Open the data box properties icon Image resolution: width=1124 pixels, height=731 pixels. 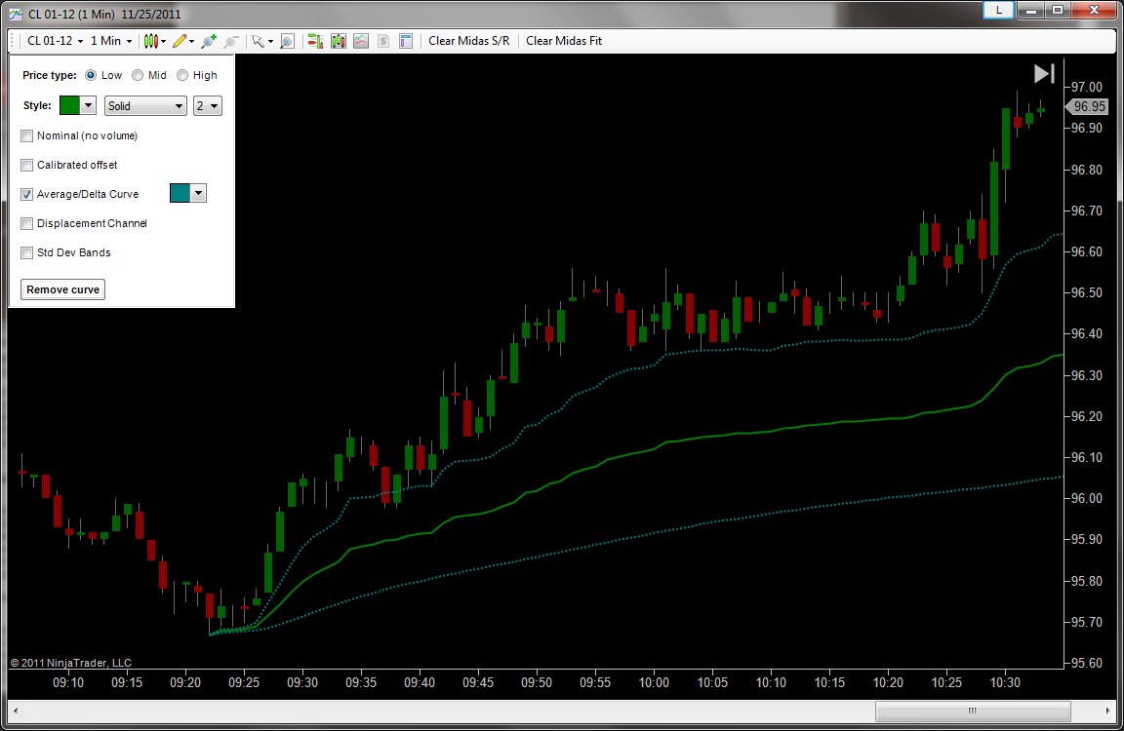tap(406, 41)
